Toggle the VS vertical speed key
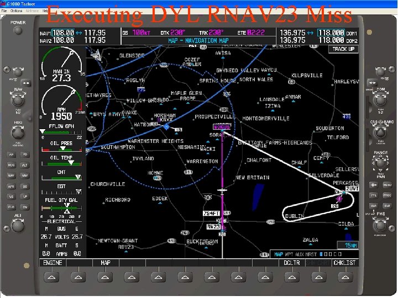 click(11, 196)
